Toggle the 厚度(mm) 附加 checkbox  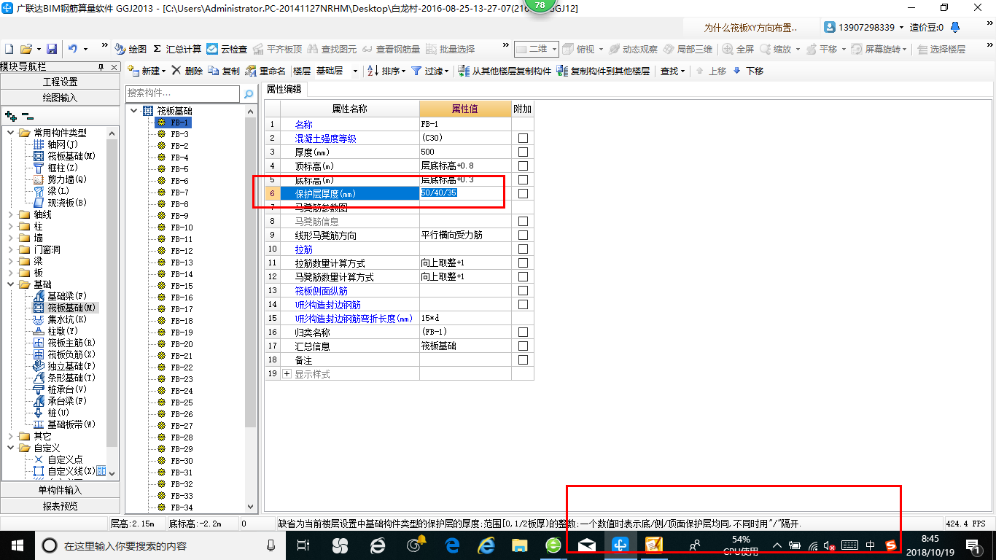pyautogui.click(x=523, y=152)
